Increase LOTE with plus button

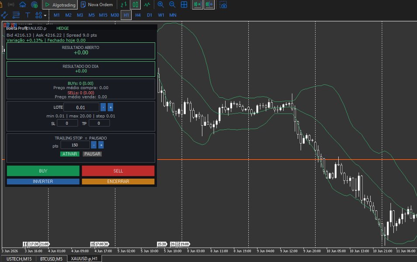111,107
